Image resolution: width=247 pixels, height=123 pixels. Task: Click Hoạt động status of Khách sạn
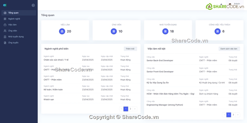click(126, 99)
